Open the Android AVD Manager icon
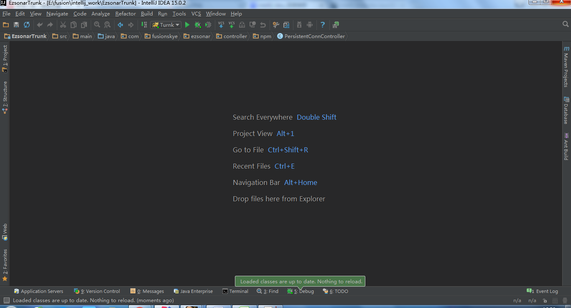This screenshot has width=571, height=308. coord(310,25)
